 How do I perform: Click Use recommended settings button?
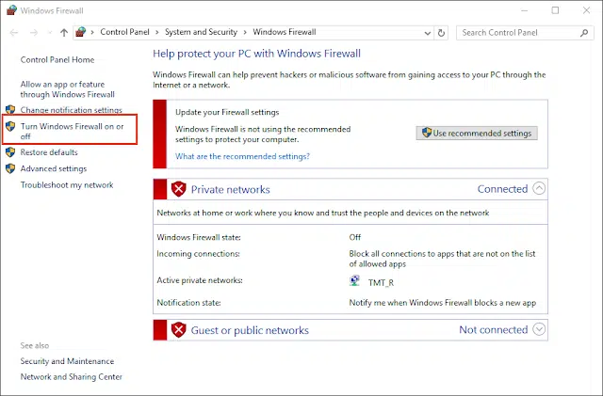[x=477, y=133]
